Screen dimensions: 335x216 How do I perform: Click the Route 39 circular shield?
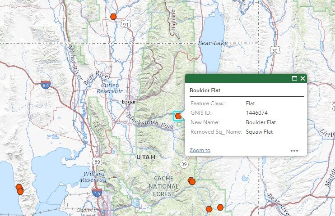click(184, 164)
